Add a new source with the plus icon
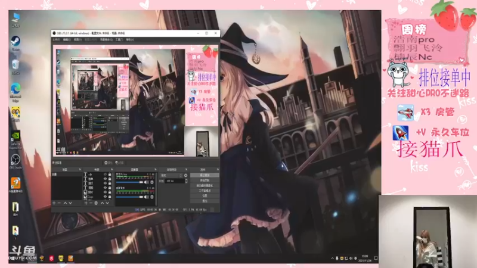The image size is (477, 268). pos(86,203)
